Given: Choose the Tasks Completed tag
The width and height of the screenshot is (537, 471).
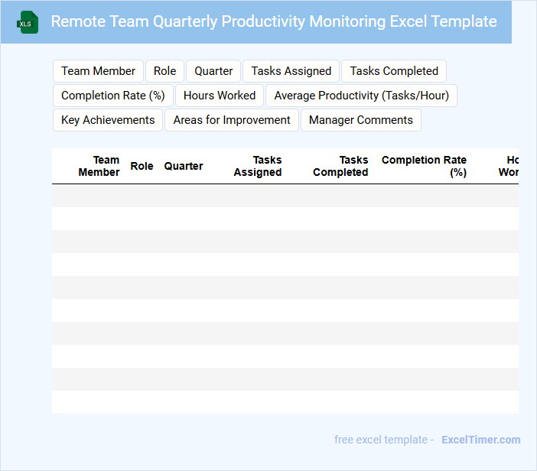Looking at the screenshot, I should (x=394, y=71).
